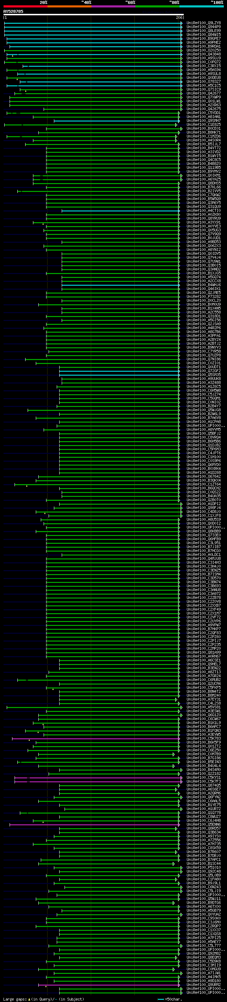Viewport: 227px width, 1002px height.
Task: Click the UniRef100_Q5ENN6 hit label
Action: pyautogui.click(x=204, y=825)
